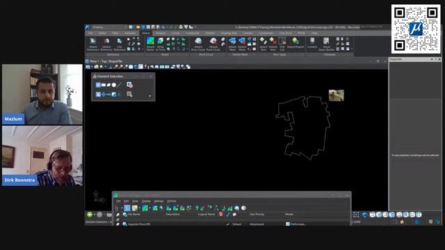Set Add selection mode in Element Selection
The image size is (445, 250).
tap(104, 94)
